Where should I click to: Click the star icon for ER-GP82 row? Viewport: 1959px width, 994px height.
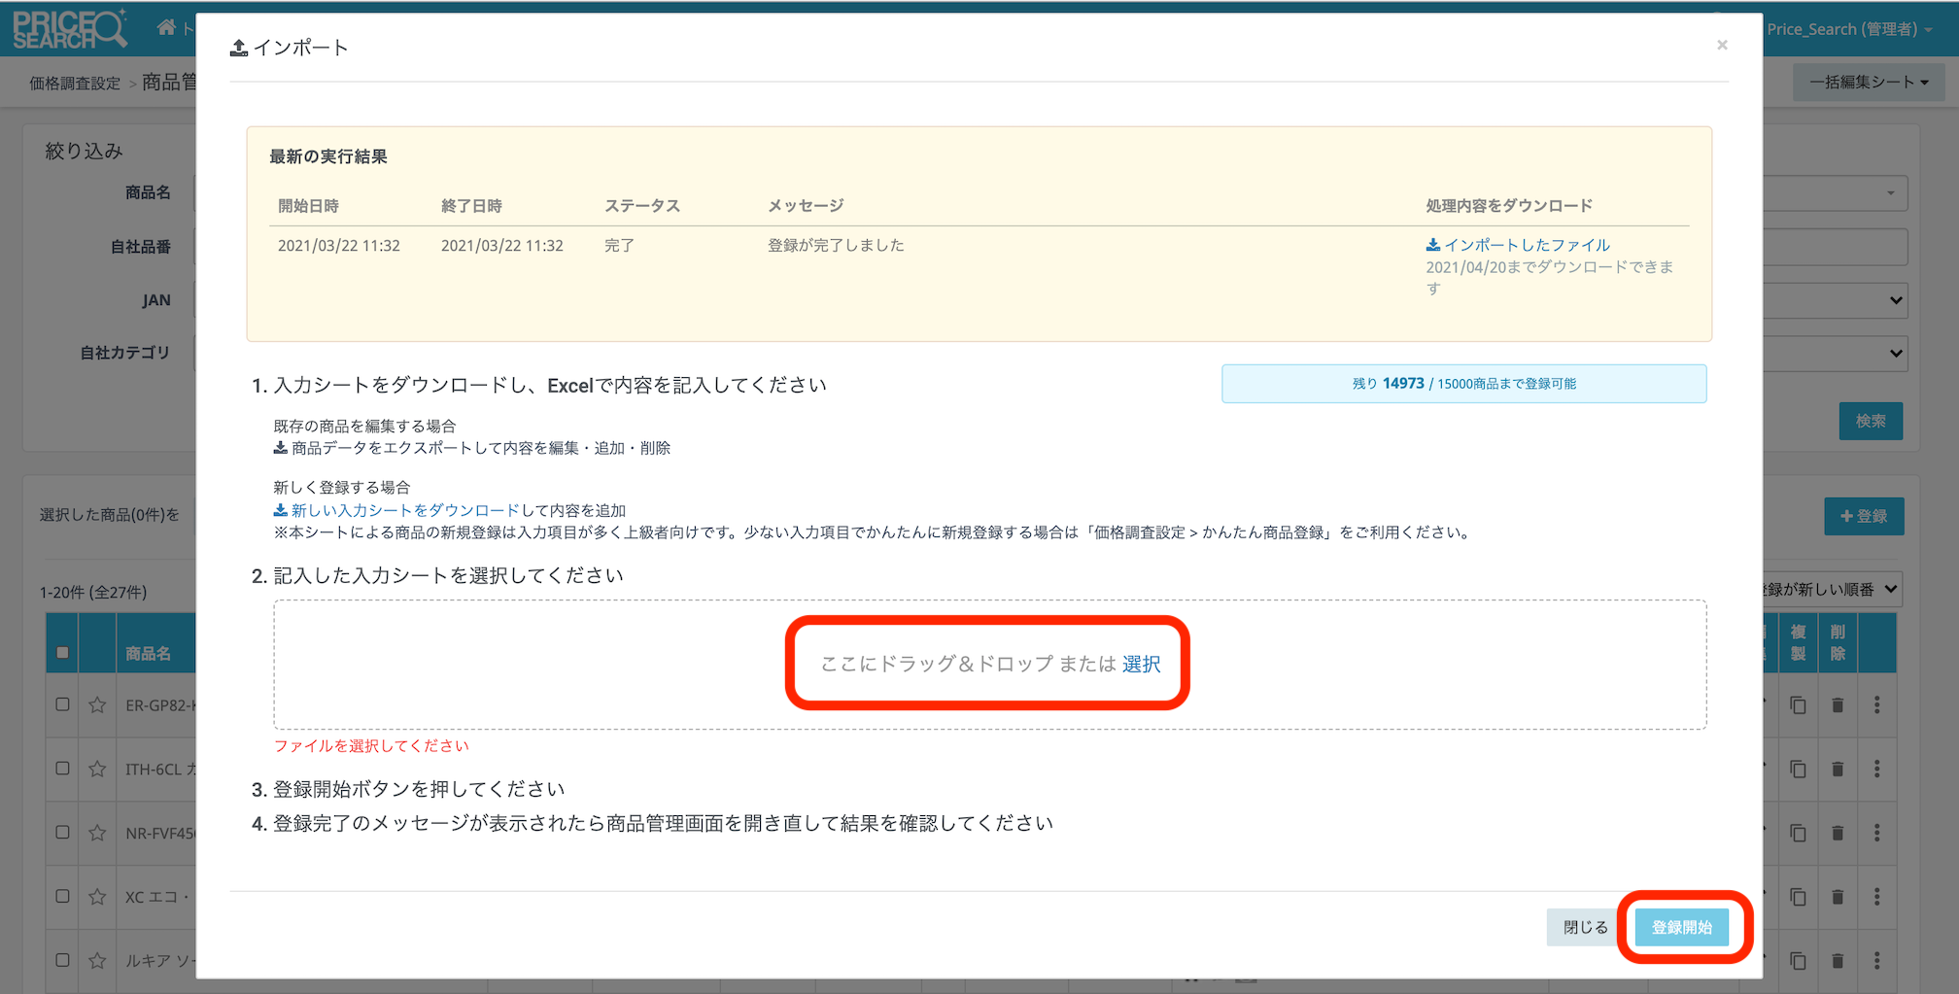[x=97, y=704]
